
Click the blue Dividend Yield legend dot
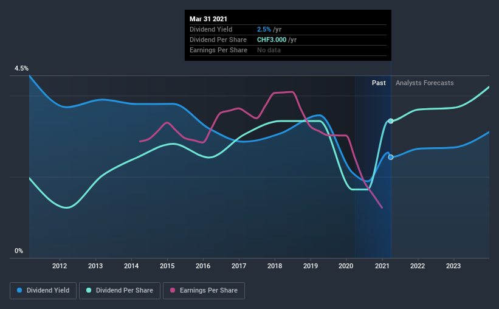pyautogui.click(x=19, y=290)
